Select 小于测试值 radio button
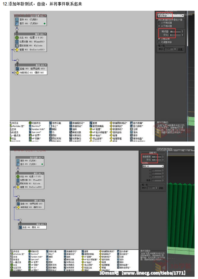The image size is (198, 279). click(x=159, y=23)
